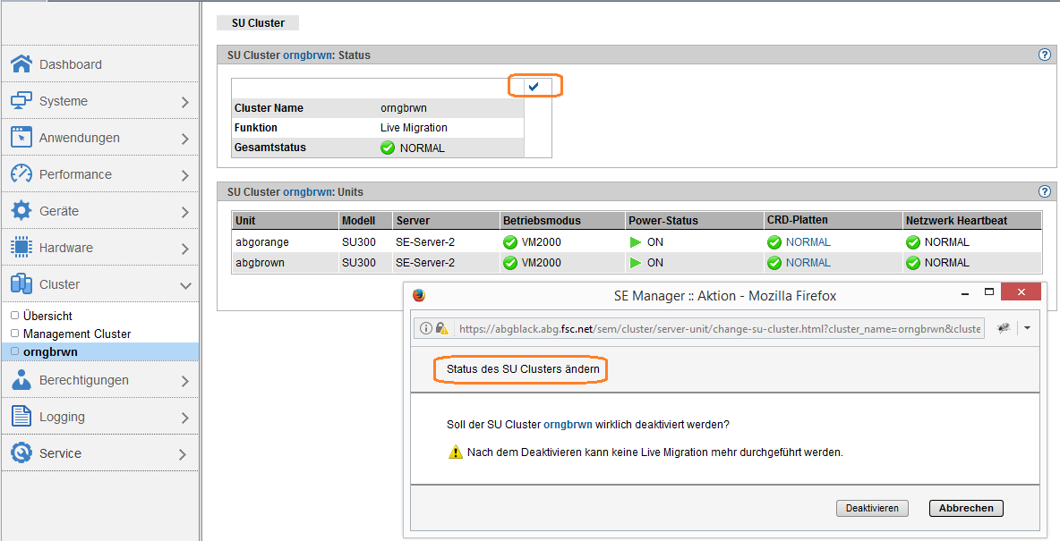The width and height of the screenshot is (1060, 541).
Task: Click the URL address field in dialog
Action: 716,328
